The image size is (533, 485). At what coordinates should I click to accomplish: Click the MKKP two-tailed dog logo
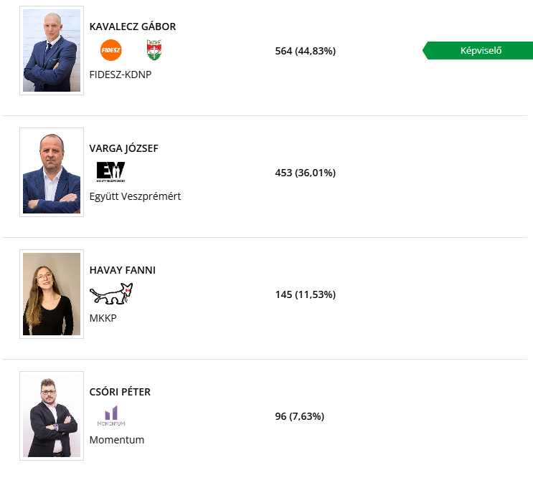[x=111, y=293]
